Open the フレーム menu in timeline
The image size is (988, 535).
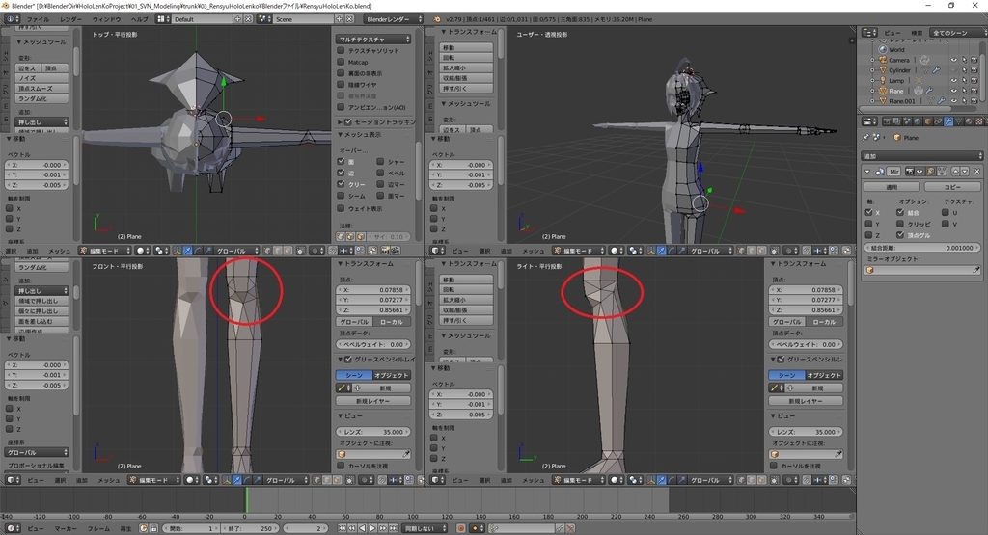(x=98, y=528)
